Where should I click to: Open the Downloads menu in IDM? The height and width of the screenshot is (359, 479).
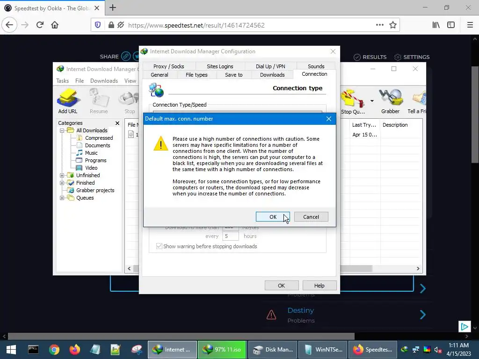tap(104, 80)
